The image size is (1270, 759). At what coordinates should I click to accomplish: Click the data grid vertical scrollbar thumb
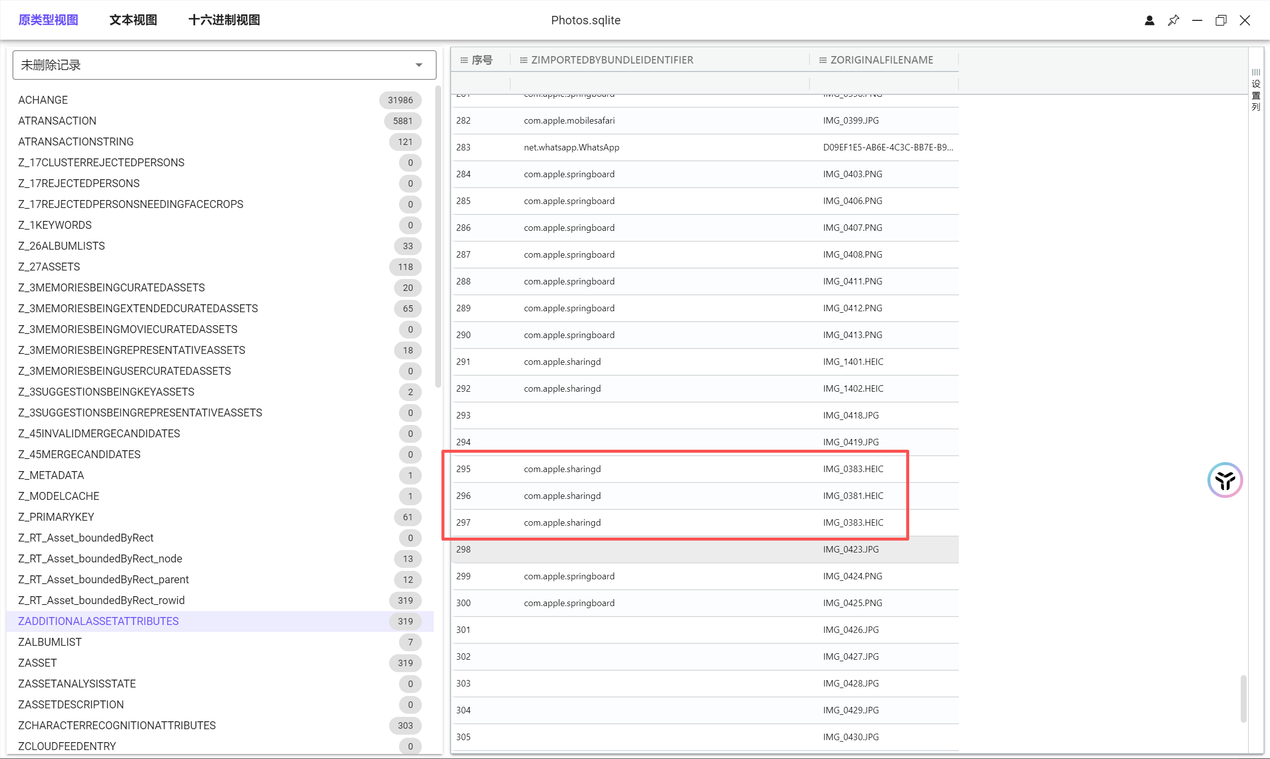pos(1243,698)
